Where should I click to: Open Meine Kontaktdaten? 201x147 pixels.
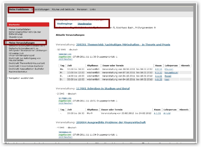point(20,29)
